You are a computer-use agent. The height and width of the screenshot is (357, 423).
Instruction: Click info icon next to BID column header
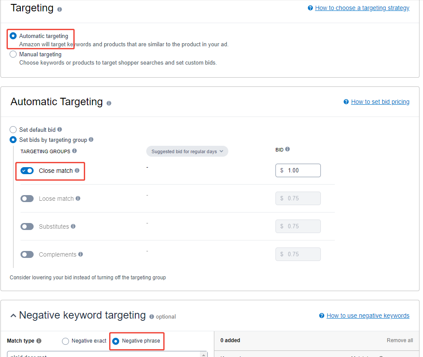(x=288, y=149)
